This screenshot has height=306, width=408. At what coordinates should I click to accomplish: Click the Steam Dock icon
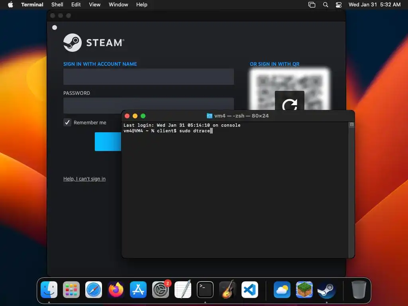pos(327,290)
